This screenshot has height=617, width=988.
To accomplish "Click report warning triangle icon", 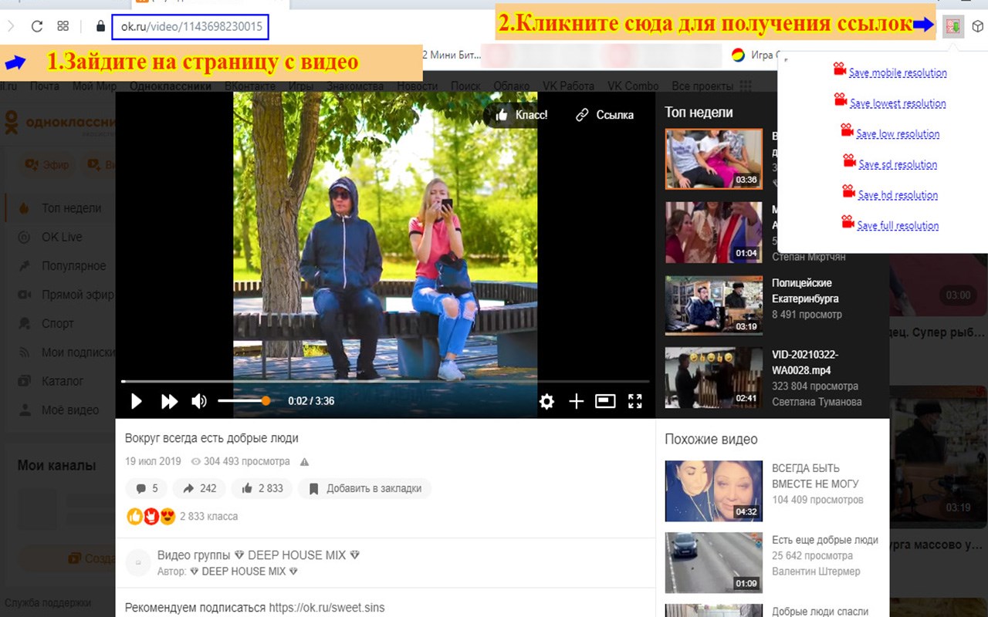I will click(304, 462).
